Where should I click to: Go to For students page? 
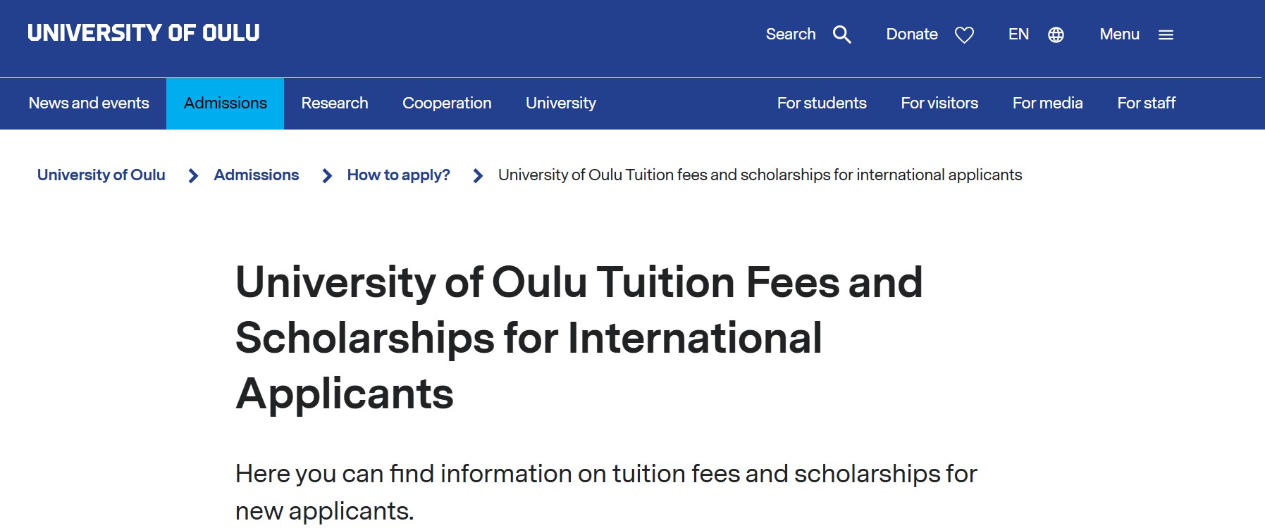pos(822,103)
